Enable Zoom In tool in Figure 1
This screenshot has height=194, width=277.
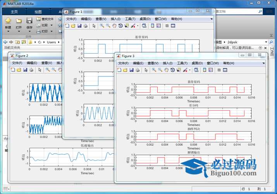pos(102,26)
